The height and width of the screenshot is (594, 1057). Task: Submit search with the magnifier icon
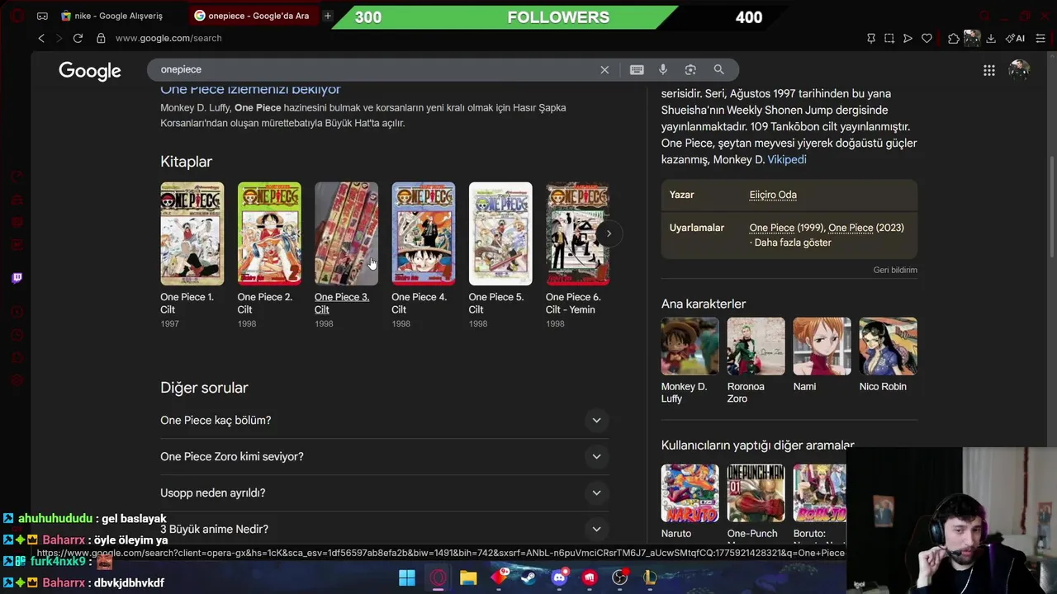(718, 69)
